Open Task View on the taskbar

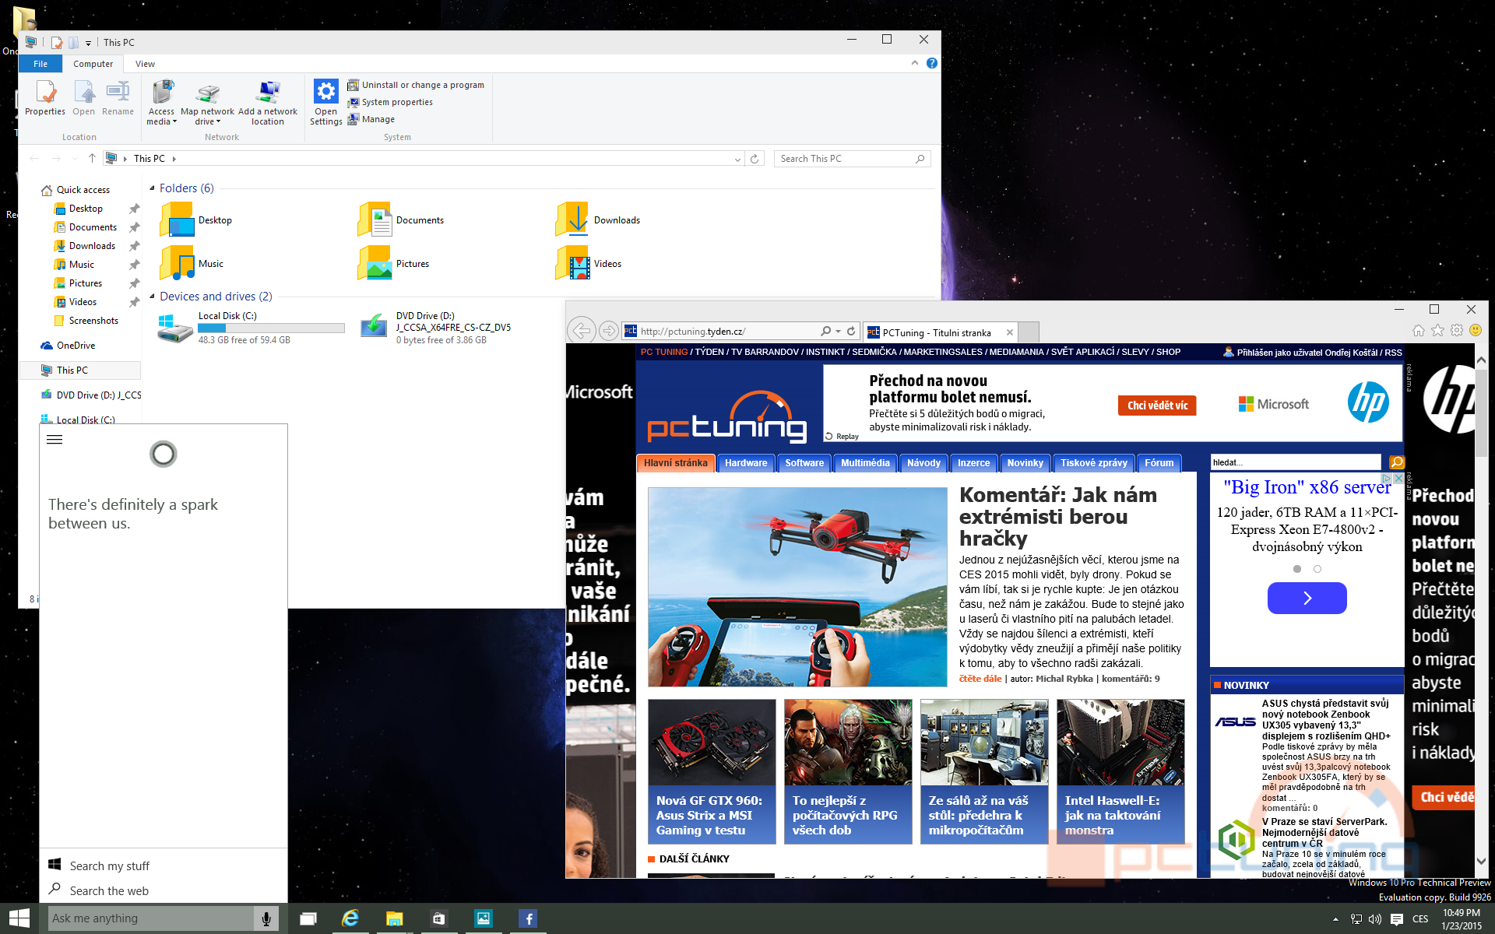point(308,918)
